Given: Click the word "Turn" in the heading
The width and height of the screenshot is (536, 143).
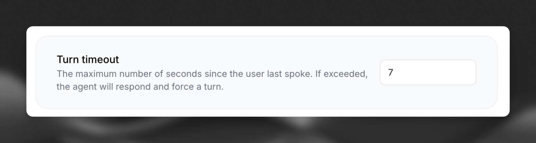Looking at the screenshot, I should (x=68, y=59).
